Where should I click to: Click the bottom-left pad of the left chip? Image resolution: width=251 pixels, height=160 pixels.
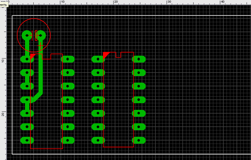coord(27,140)
